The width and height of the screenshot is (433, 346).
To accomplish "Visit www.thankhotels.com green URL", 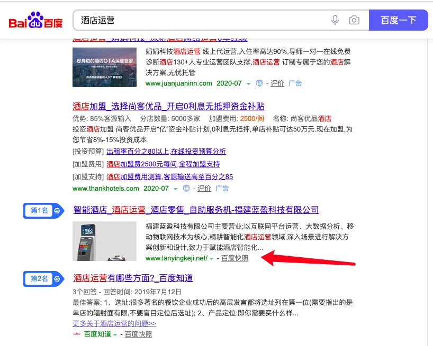I will 105,189.
